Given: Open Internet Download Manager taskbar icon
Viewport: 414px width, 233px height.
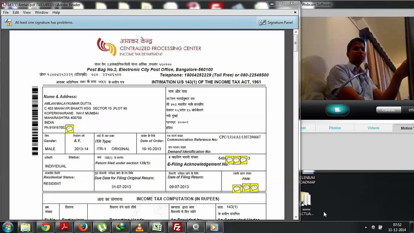Looking at the screenshot, I should click(121, 227).
